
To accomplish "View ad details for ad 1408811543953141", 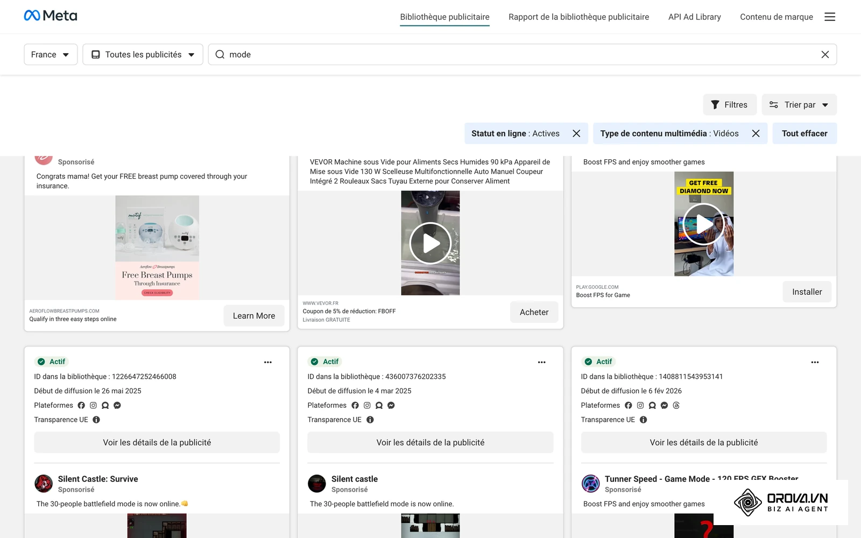I will [x=704, y=442].
